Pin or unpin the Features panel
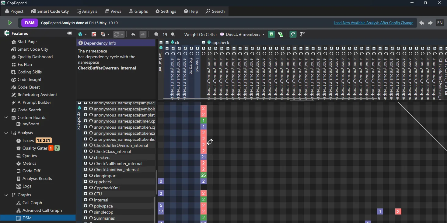Viewport: 447px width, 223px height. [69, 33]
